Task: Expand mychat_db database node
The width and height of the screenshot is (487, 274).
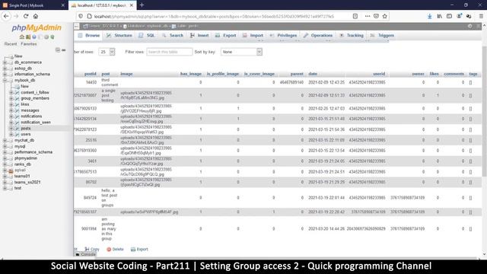Action: (5, 140)
